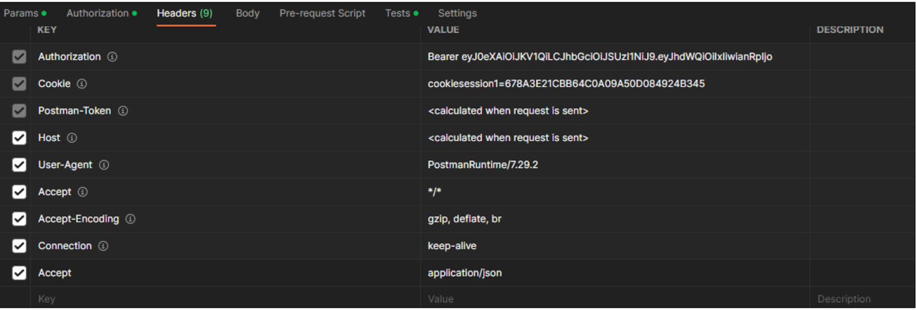Image resolution: width=916 pixels, height=310 pixels.
Task: Click info icon beside Connection header
Action: tap(103, 246)
